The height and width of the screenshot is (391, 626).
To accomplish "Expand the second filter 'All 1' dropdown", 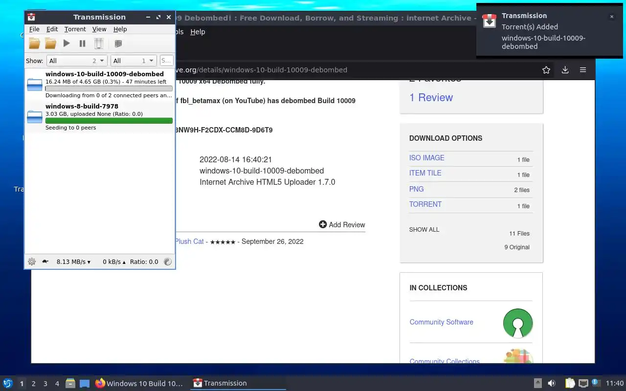I will (x=134, y=61).
